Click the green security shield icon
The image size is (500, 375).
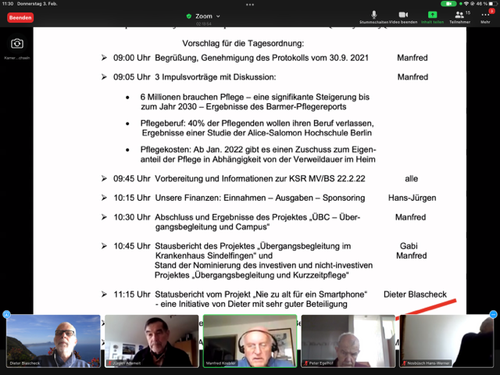[189, 16]
